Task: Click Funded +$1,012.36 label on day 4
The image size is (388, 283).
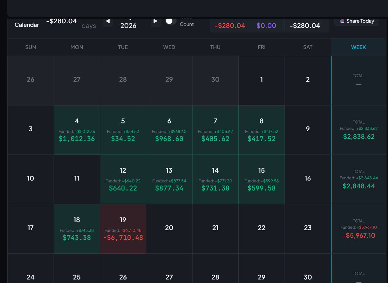Action: (77, 132)
